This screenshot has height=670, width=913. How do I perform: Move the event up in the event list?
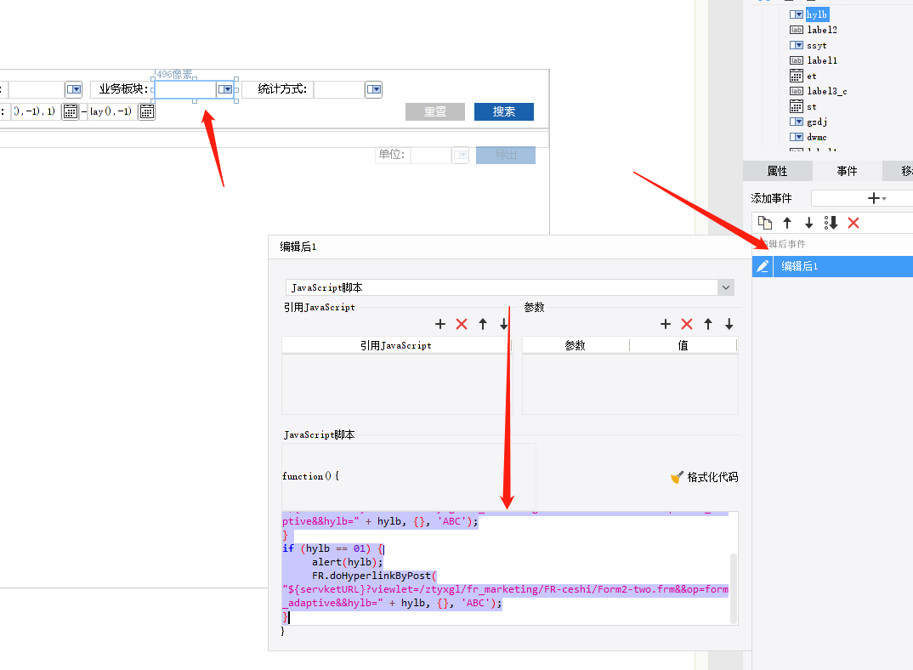(x=787, y=223)
